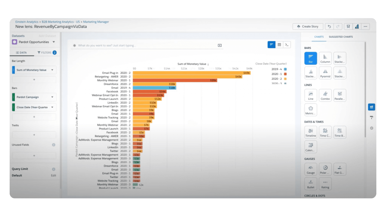Add a grouping under Bars
The image size is (386, 217).
(x=34, y=117)
